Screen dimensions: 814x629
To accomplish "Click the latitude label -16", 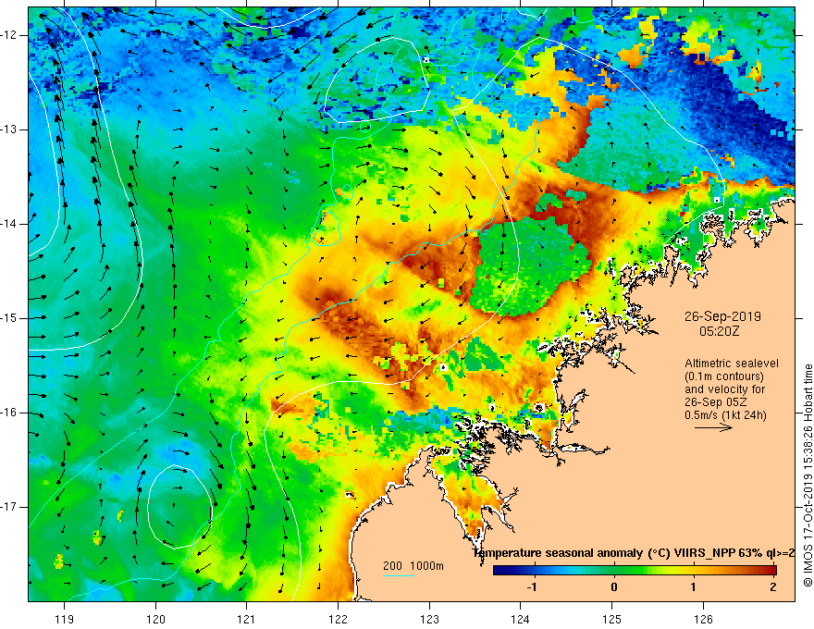I will point(10,413).
